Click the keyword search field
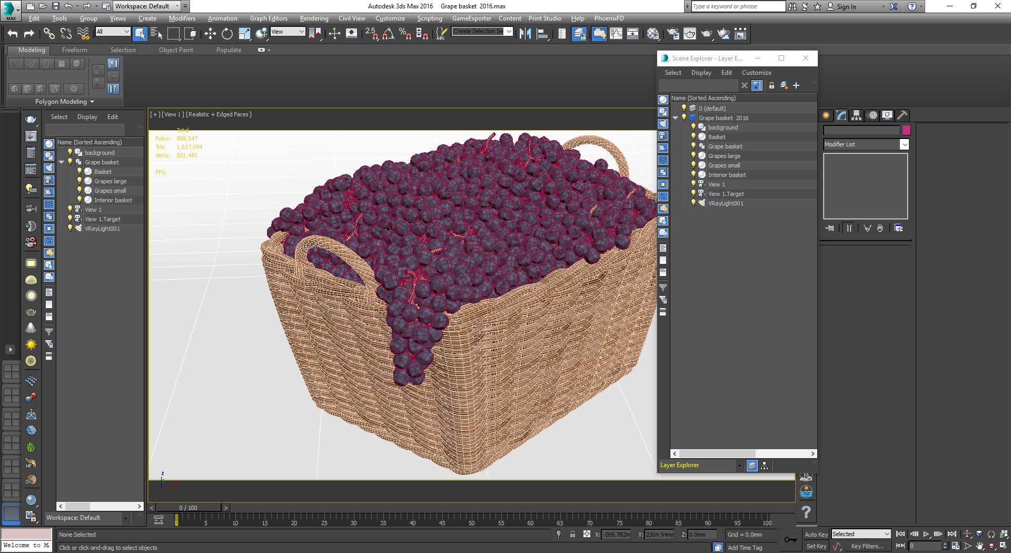Viewport: 1011px width, 553px height. pyautogui.click(x=738, y=6)
